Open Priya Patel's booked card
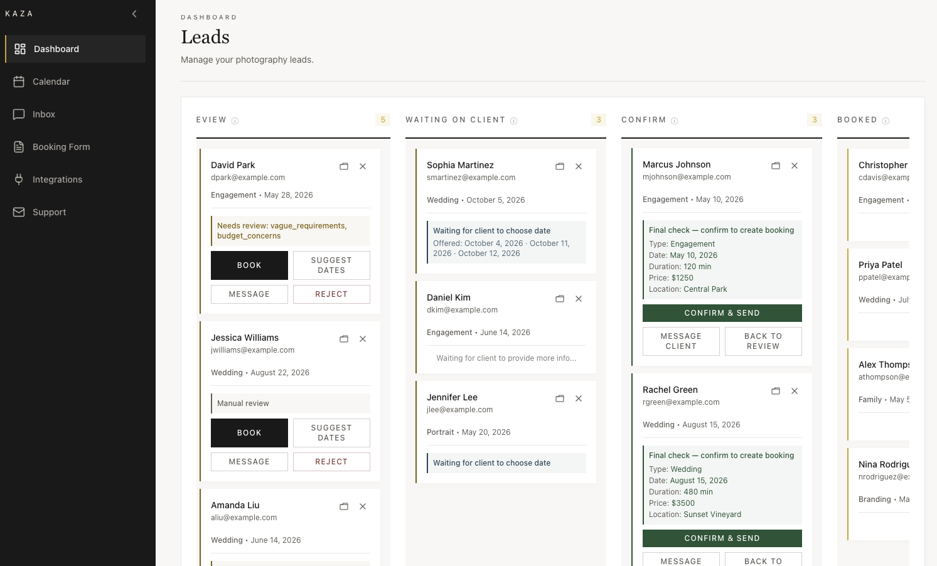 click(x=879, y=294)
